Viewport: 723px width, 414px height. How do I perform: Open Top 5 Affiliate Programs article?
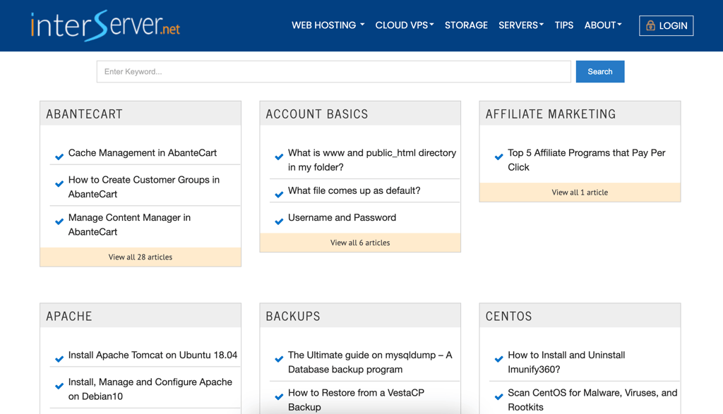[587, 160]
